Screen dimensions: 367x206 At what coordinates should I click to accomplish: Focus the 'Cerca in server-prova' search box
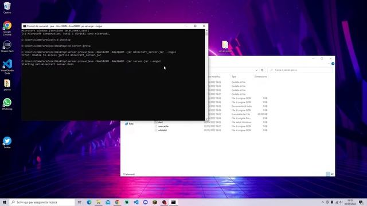tap(300, 70)
